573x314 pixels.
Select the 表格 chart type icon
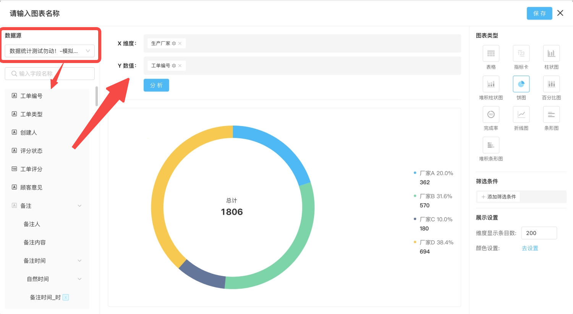[x=491, y=53]
